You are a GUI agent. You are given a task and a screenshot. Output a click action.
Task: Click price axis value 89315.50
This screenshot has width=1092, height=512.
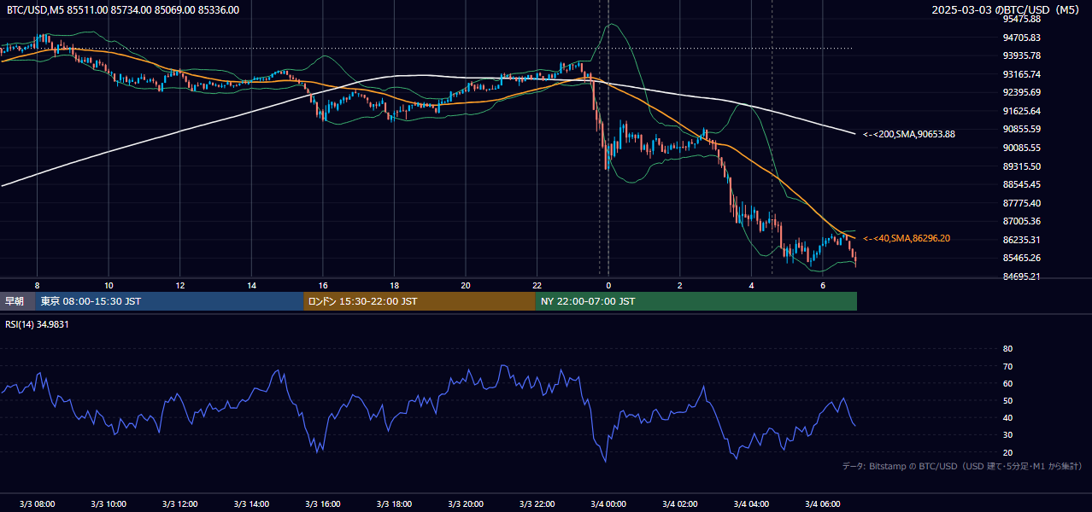coord(1021,166)
